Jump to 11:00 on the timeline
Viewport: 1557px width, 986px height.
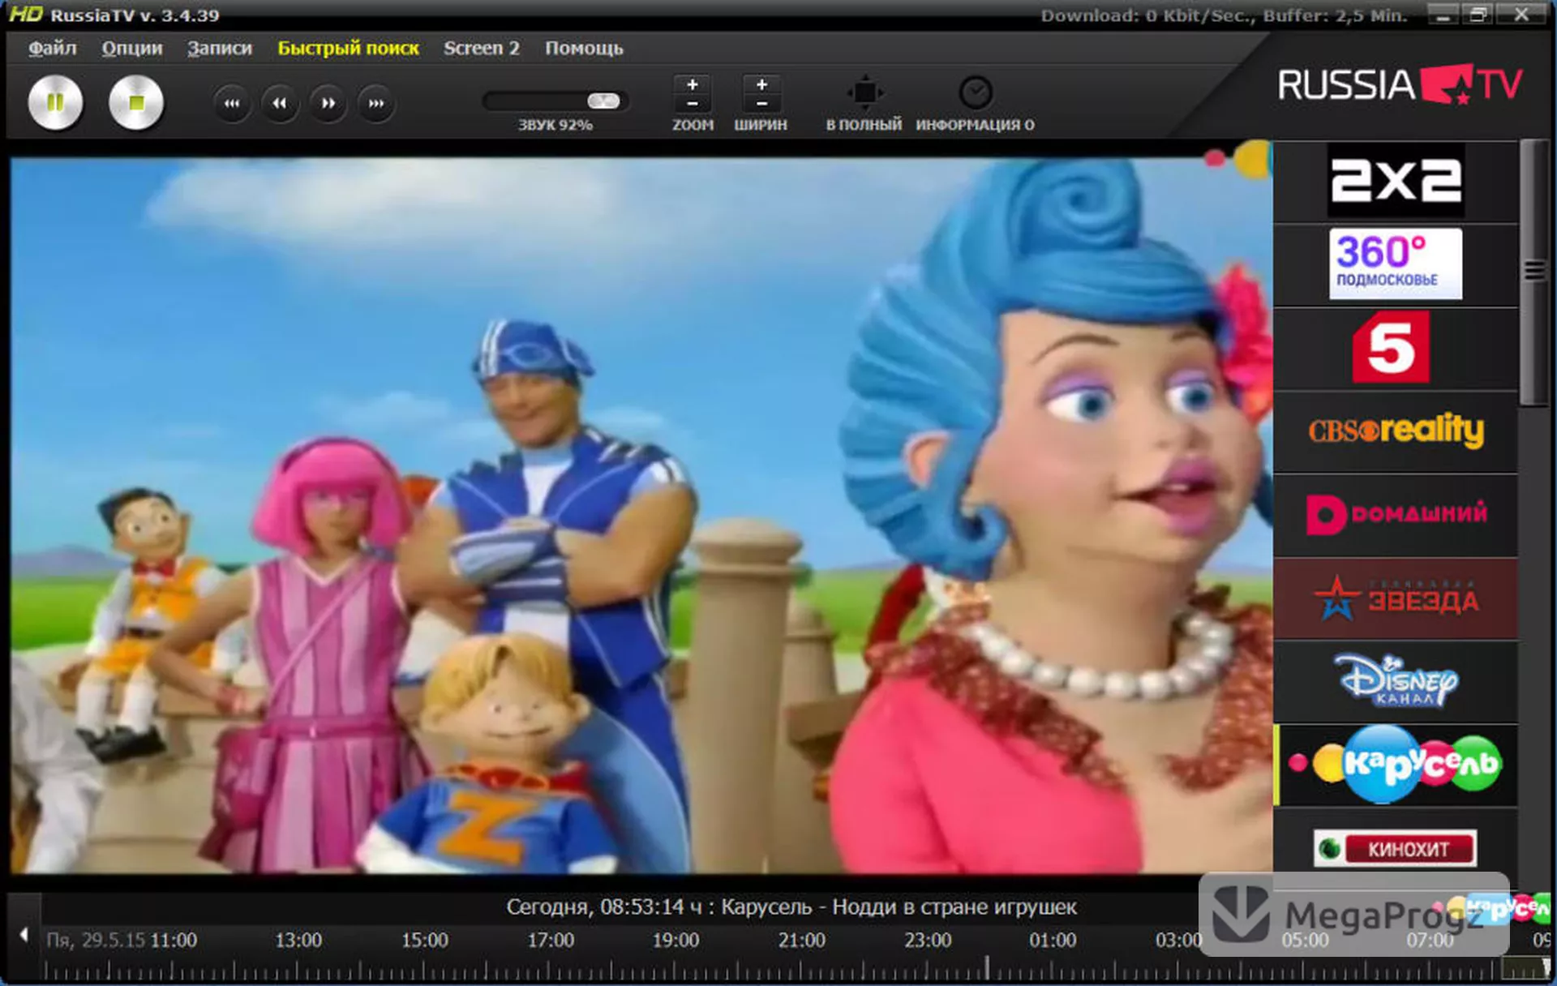point(174,940)
